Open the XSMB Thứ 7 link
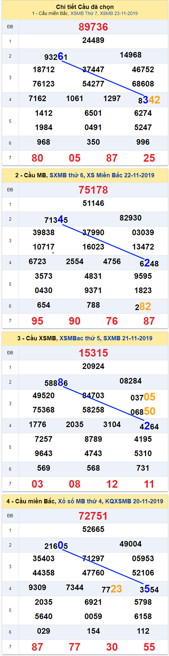 [x=84, y=13]
